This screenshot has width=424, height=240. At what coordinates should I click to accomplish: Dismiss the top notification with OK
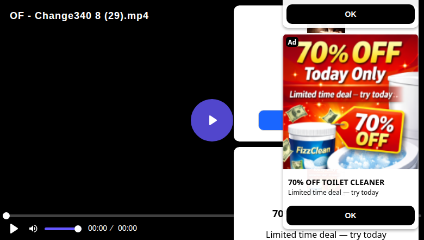[x=351, y=14]
